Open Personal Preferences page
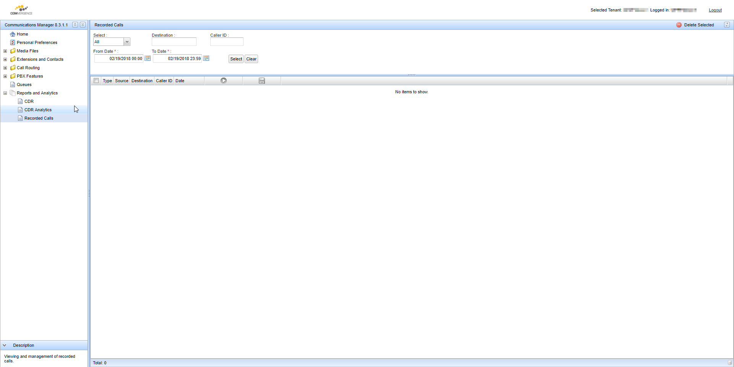This screenshot has width=734, height=367. click(x=37, y=42)
